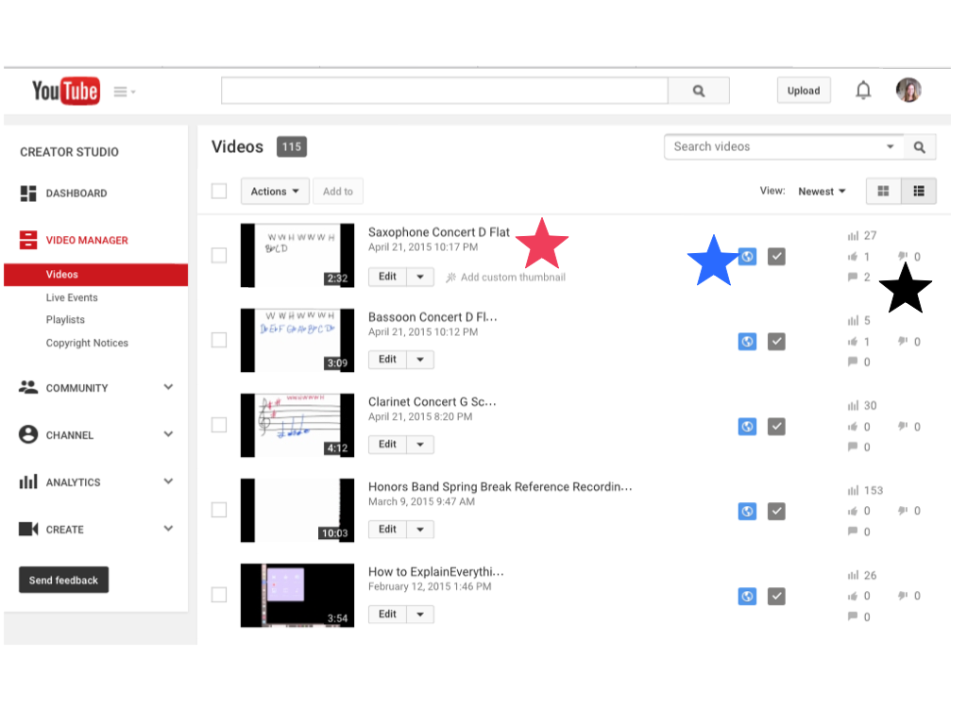The height and width of the screenshot is (725, 967).
Task: Select the Saxophone Concert D Flat checkbox
Action: (219, 255)
